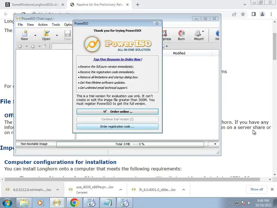
Task: Toggle the Chrome side panel icon
Action: pos(254,14)
